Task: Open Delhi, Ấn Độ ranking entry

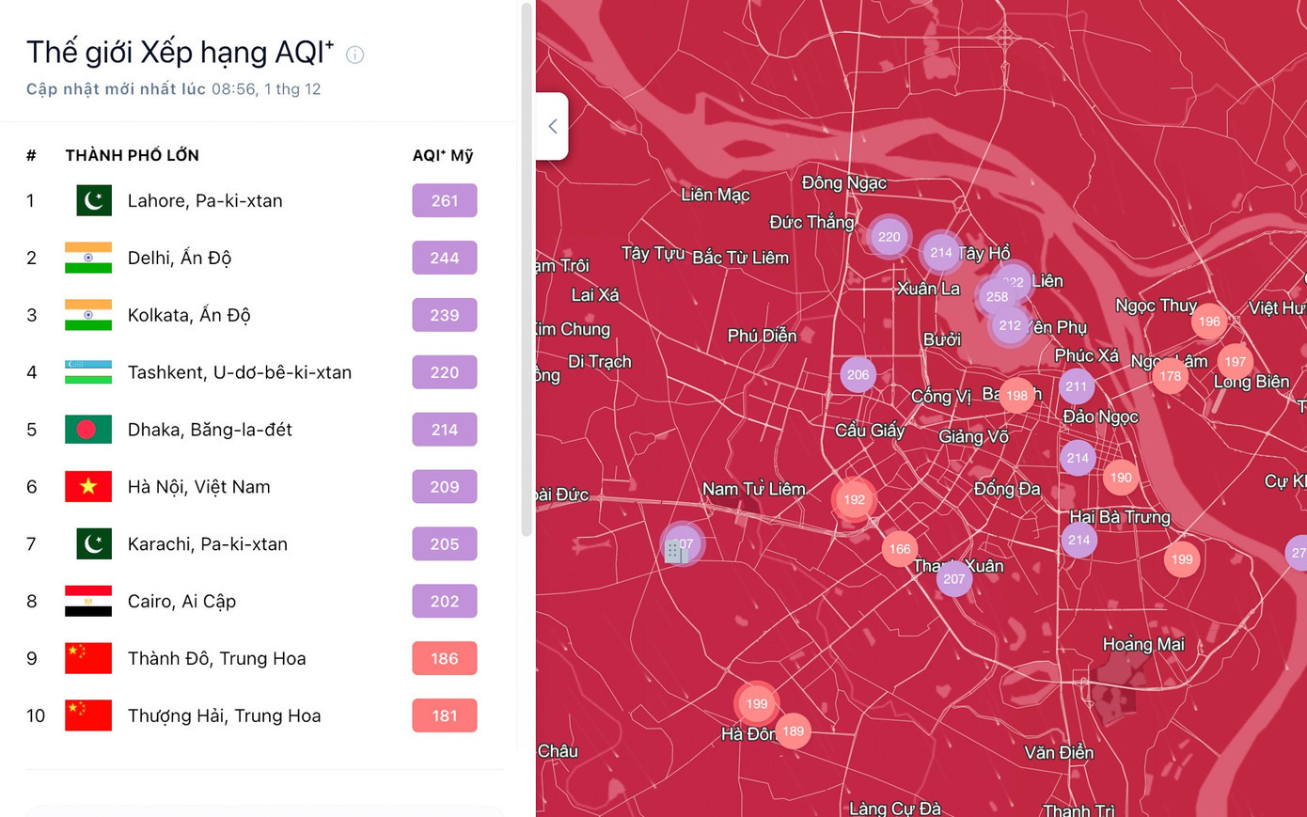Action: [x=179, y=258]
